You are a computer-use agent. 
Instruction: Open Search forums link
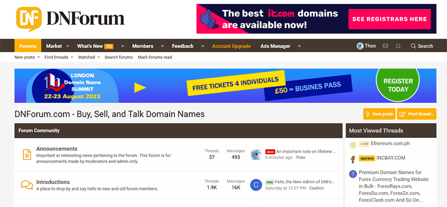point(119,57)
